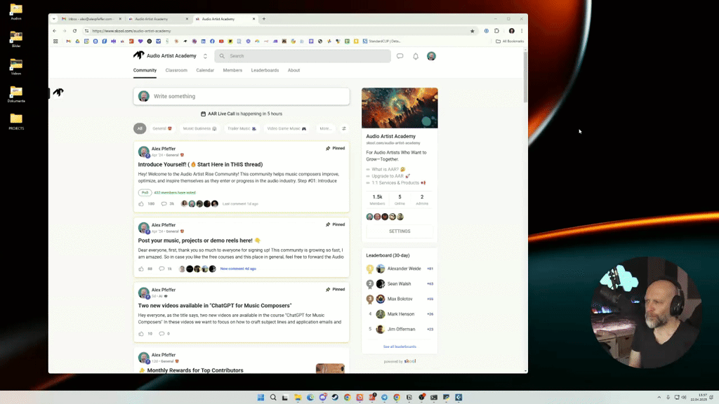The image size is (719, 404).
Task: Open the tab search dropdown arrow
Action: [x=53, y=19]
